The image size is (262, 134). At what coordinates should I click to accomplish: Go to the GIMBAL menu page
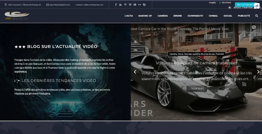[213, 16]
